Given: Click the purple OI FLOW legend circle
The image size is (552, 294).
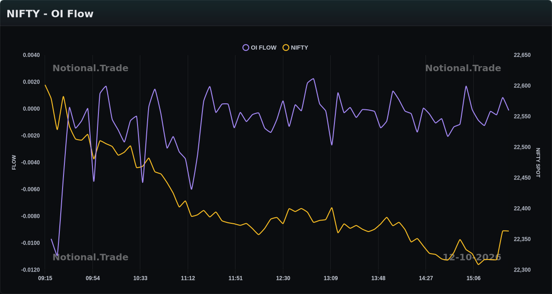Looking at the screenshot, I should pyautogui.click(x=246, y=48).
